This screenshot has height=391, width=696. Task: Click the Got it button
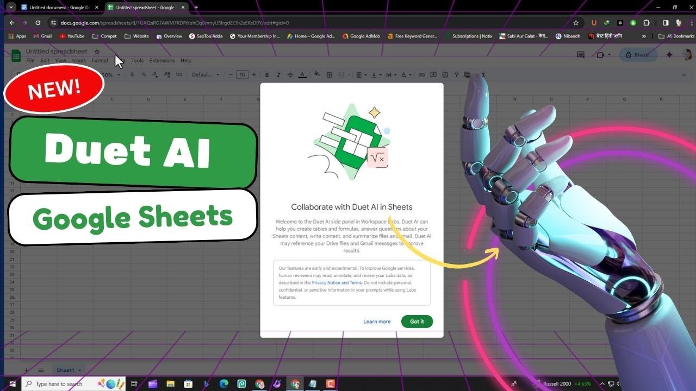coord(417,321)
